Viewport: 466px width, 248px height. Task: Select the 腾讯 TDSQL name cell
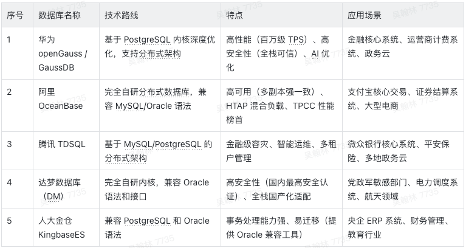pos(62,145)
